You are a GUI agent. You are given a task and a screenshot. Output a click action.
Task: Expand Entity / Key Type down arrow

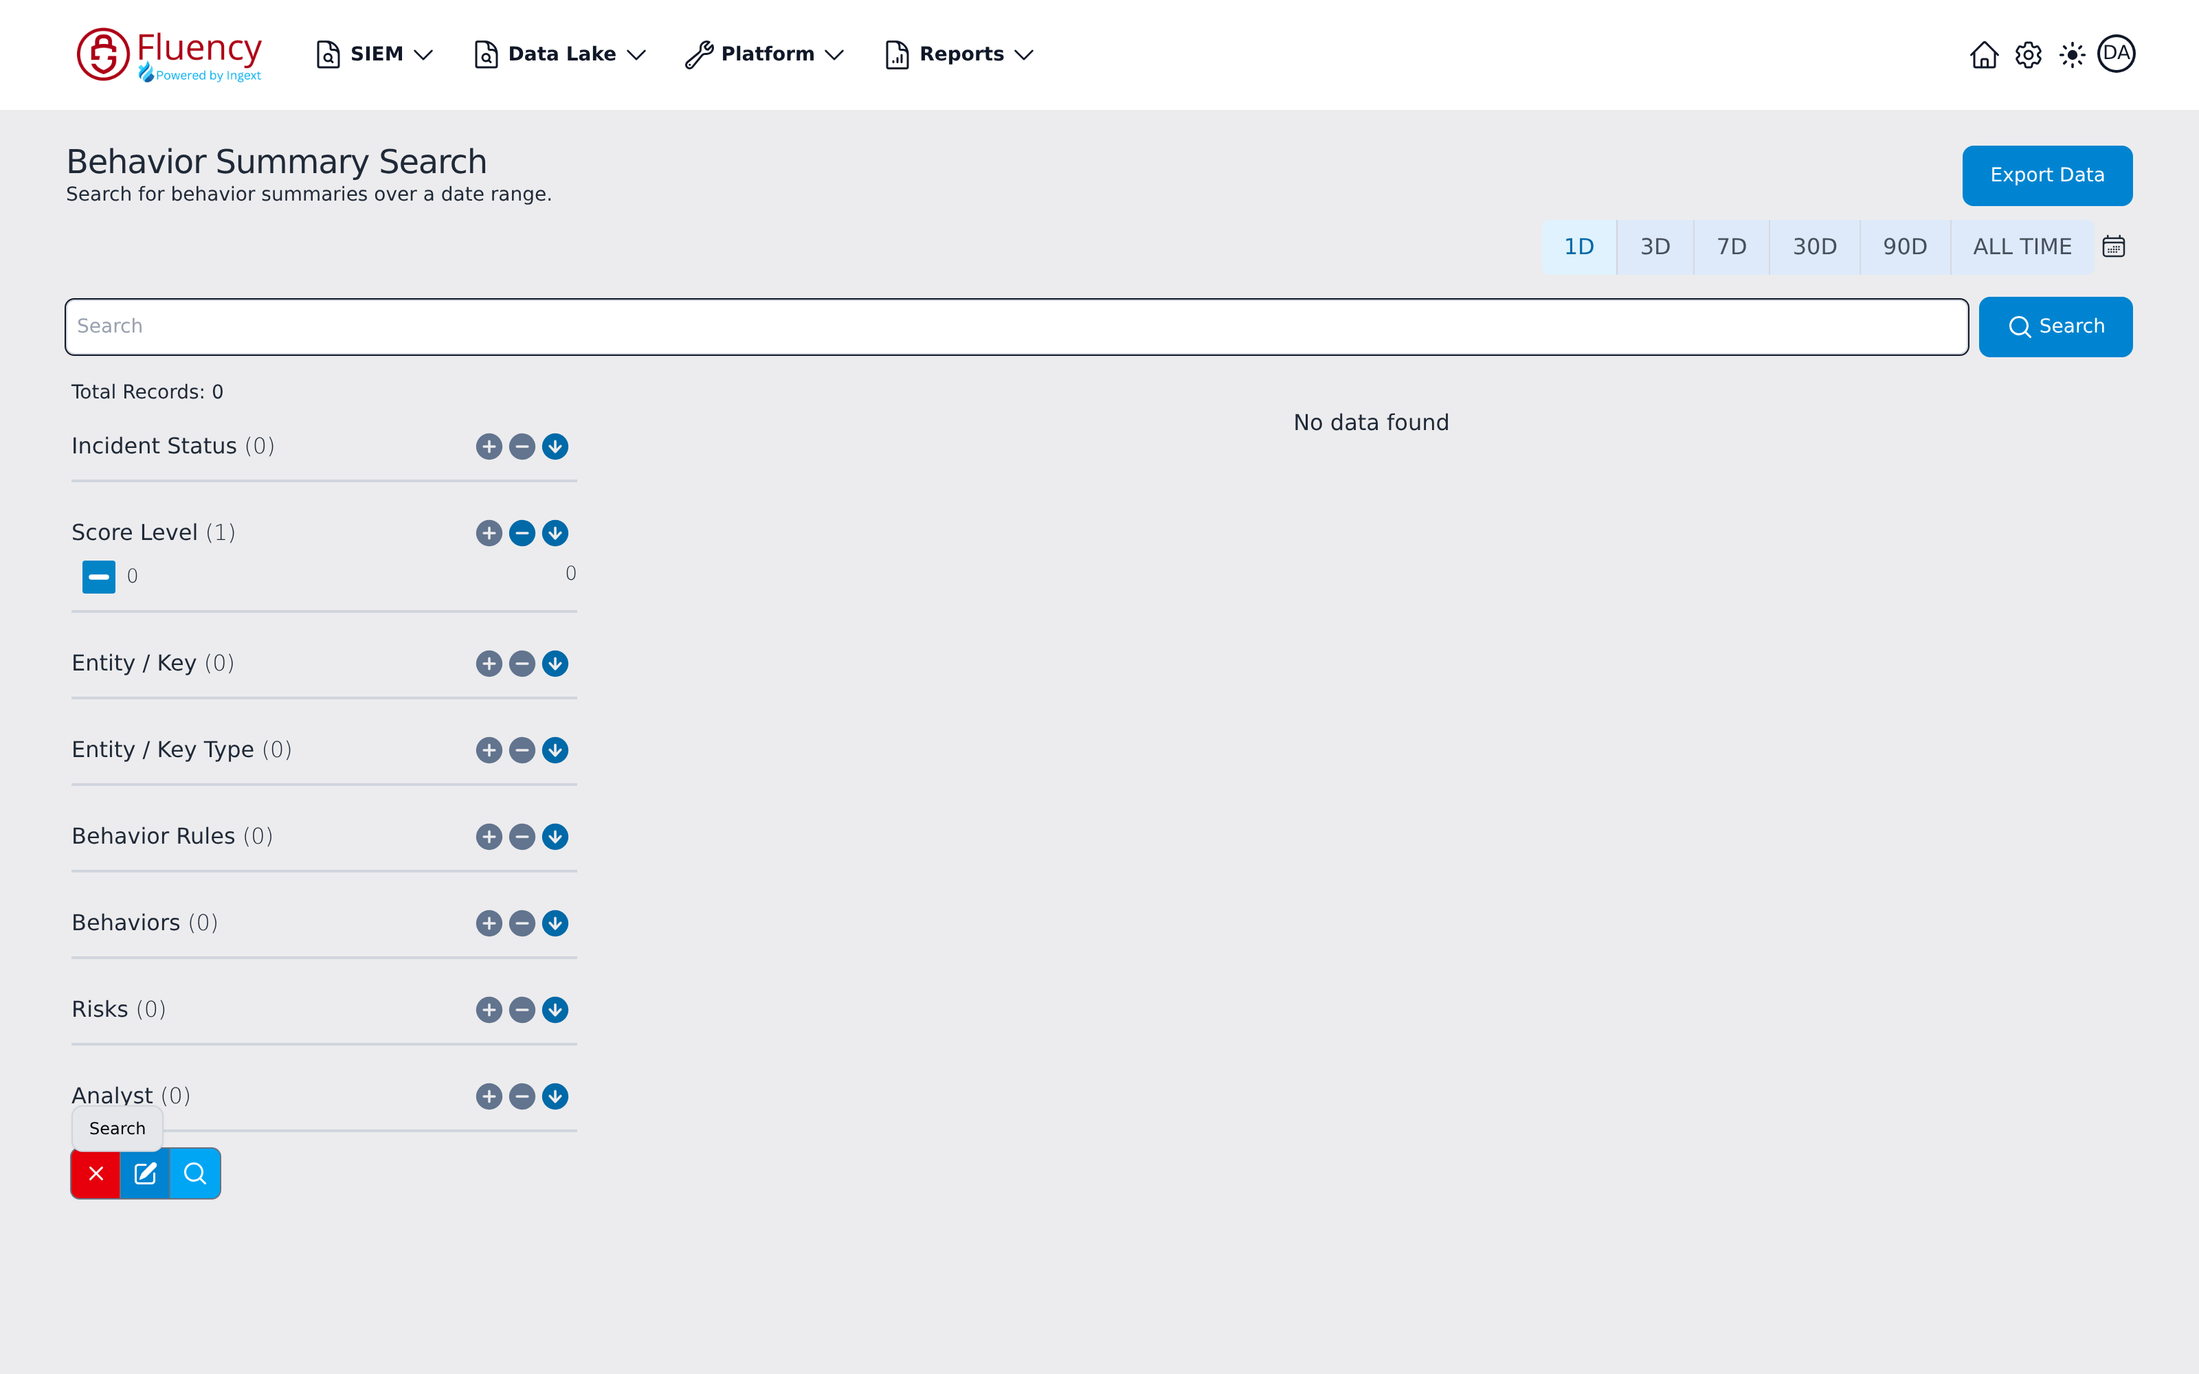[x=555, y=750]
